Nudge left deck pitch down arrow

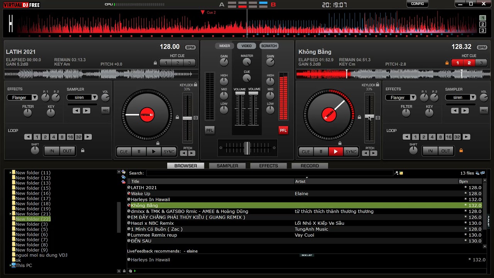pos(184,153)
